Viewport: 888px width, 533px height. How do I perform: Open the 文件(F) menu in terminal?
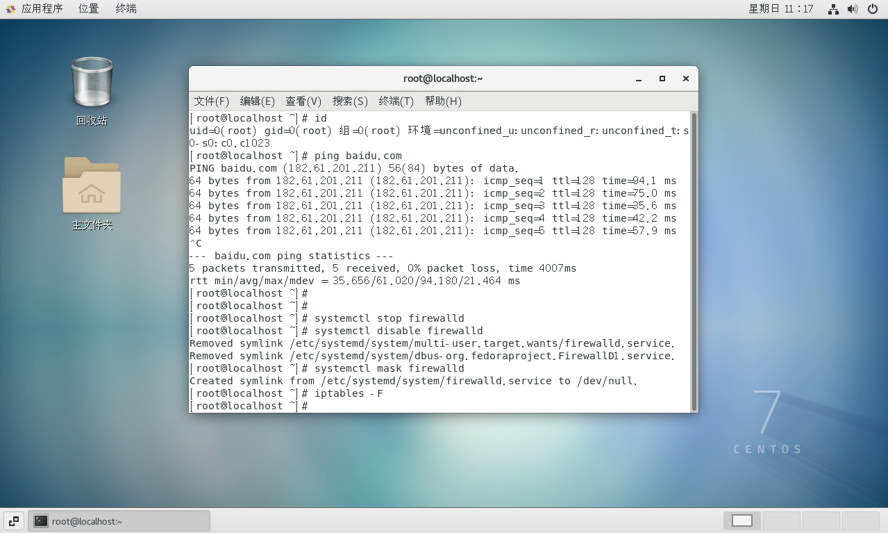point(211,101)
